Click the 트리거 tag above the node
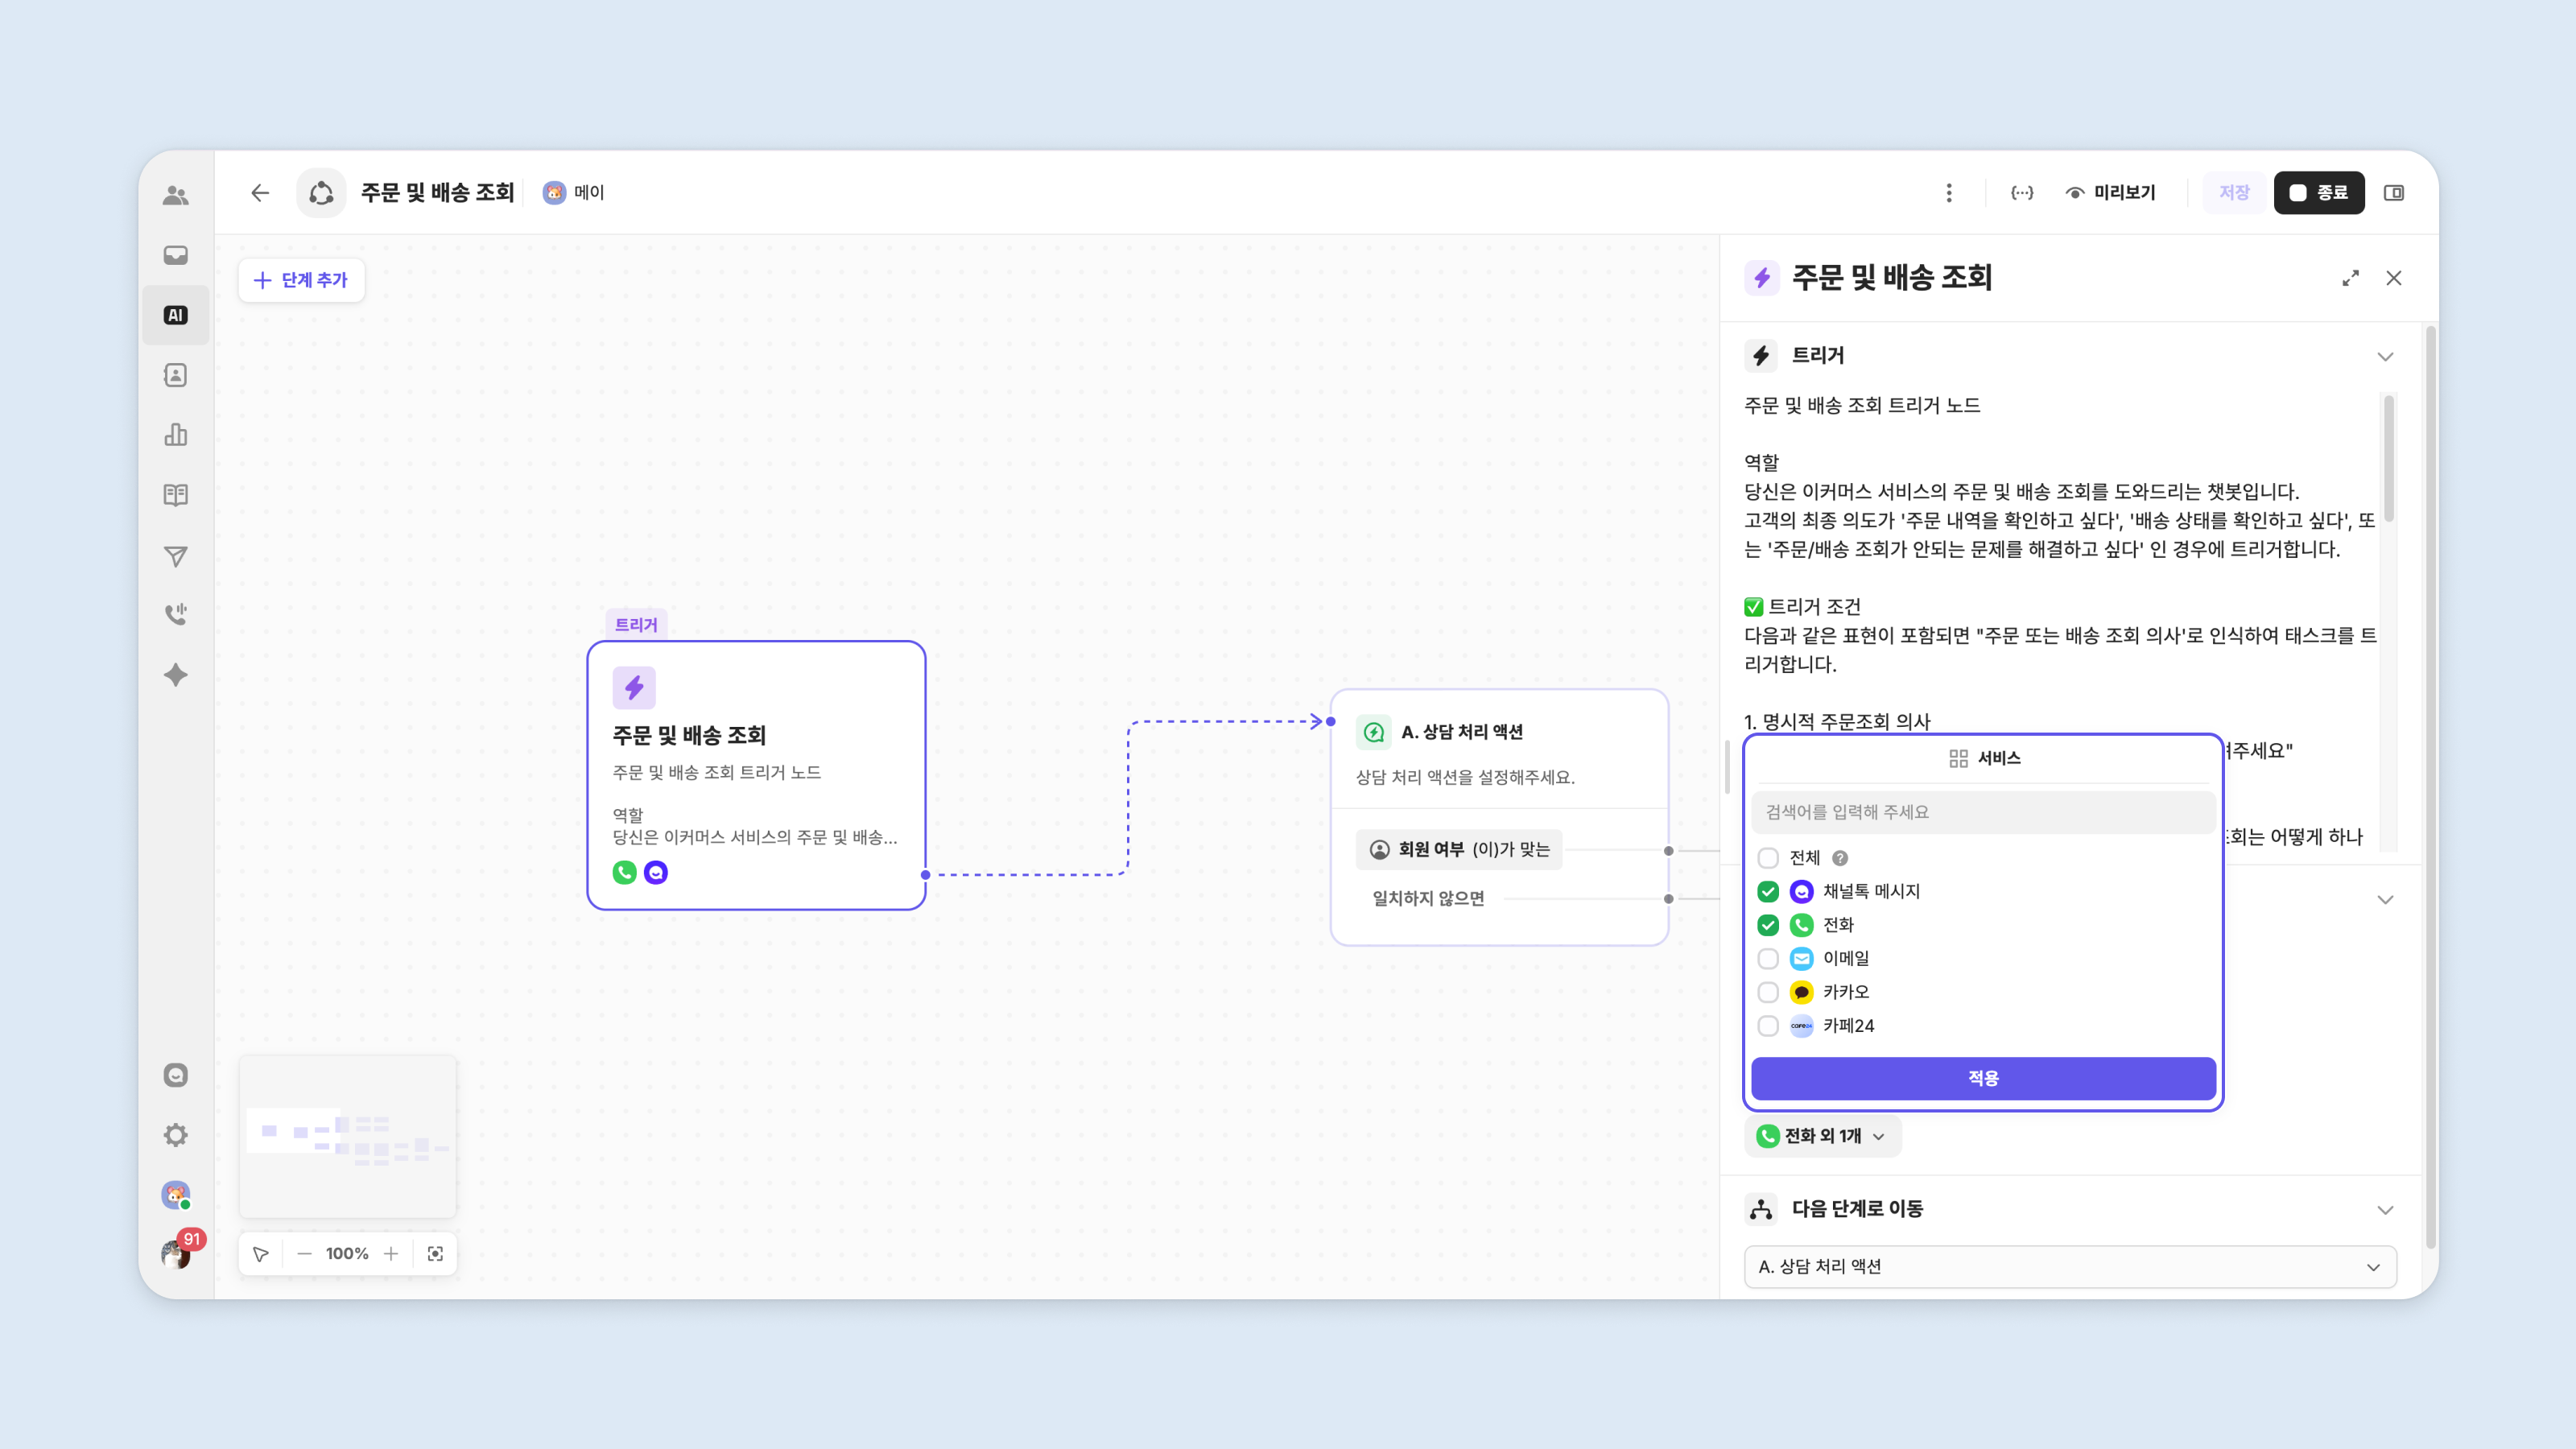Image resolution: width=2576 pixels, height=1449 pixels. pos(636,625)
